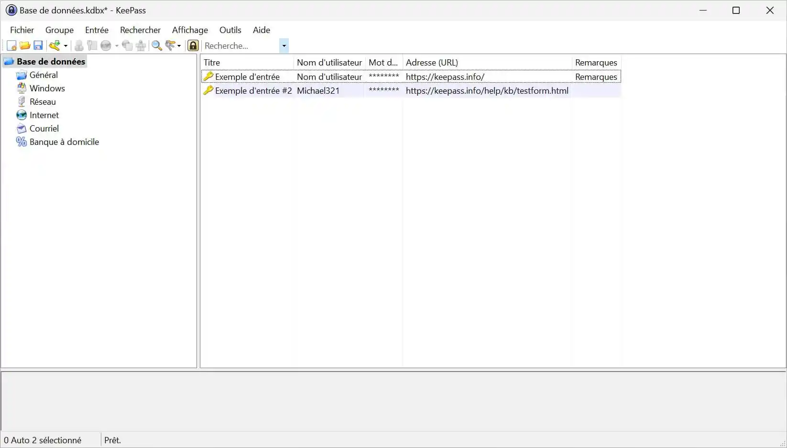Click password cell of Exemple d'entrée
The width and height of the screenshot is (787, 448).
pyautogui.click(x=384, y=76)
